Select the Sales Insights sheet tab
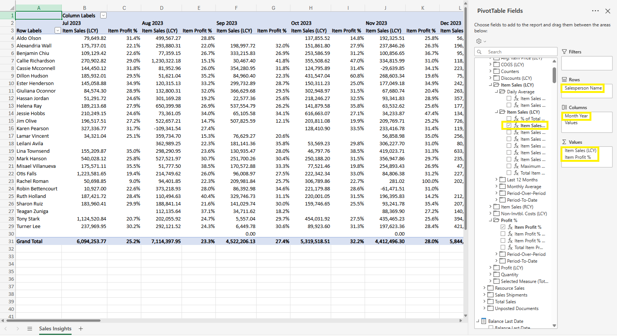This screenshot has width=617, height=336. (55, 328)
